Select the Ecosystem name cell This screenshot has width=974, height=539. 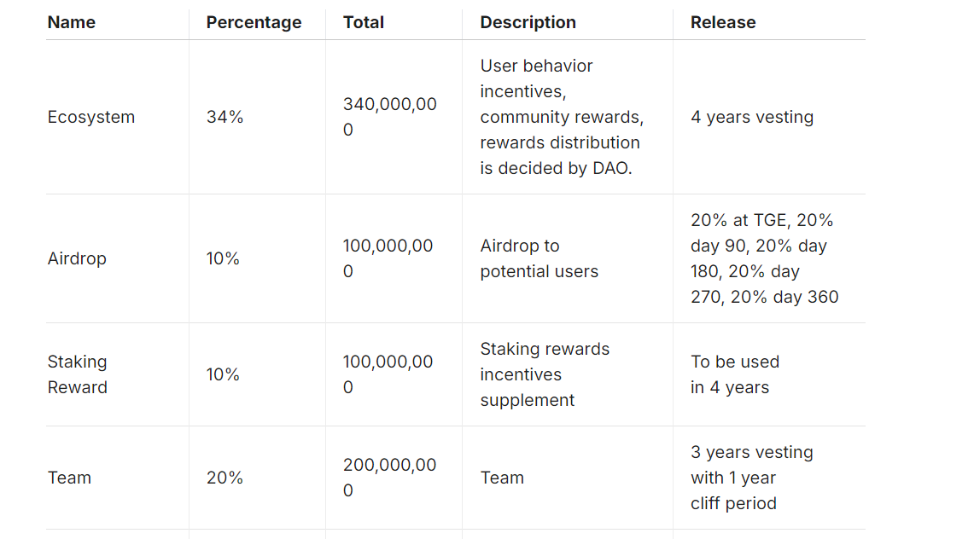pyautogui.click(x=91, y=118)
